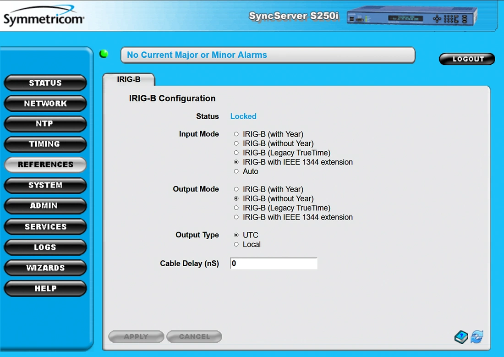504x357 pixels.
Task: Click the Output Type label
Action: point(197,235)
